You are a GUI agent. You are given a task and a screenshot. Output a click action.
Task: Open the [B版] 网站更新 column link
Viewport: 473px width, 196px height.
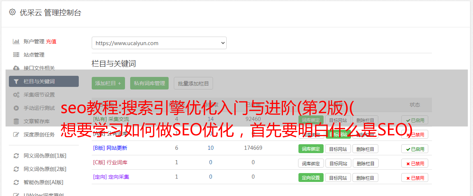(x=110, y=148)
